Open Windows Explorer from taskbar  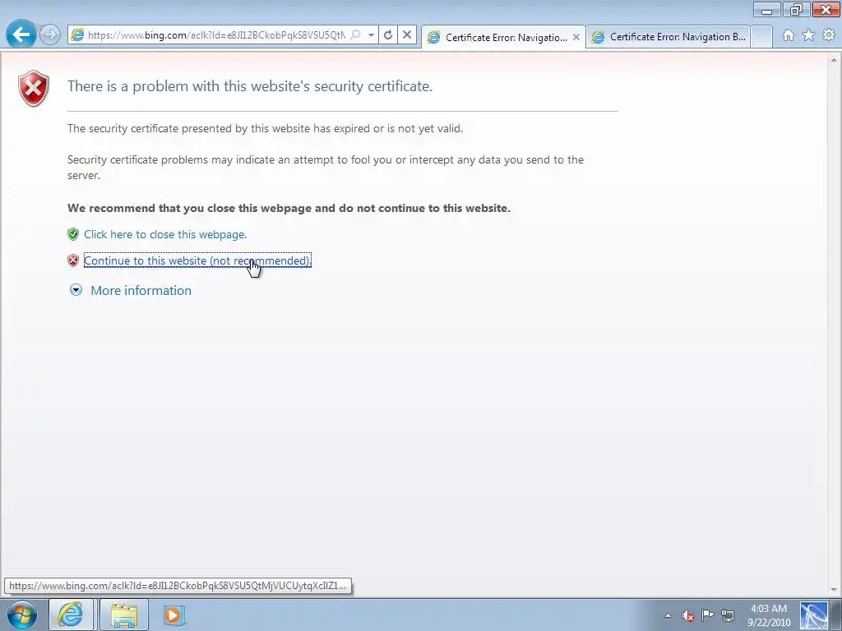124,615
